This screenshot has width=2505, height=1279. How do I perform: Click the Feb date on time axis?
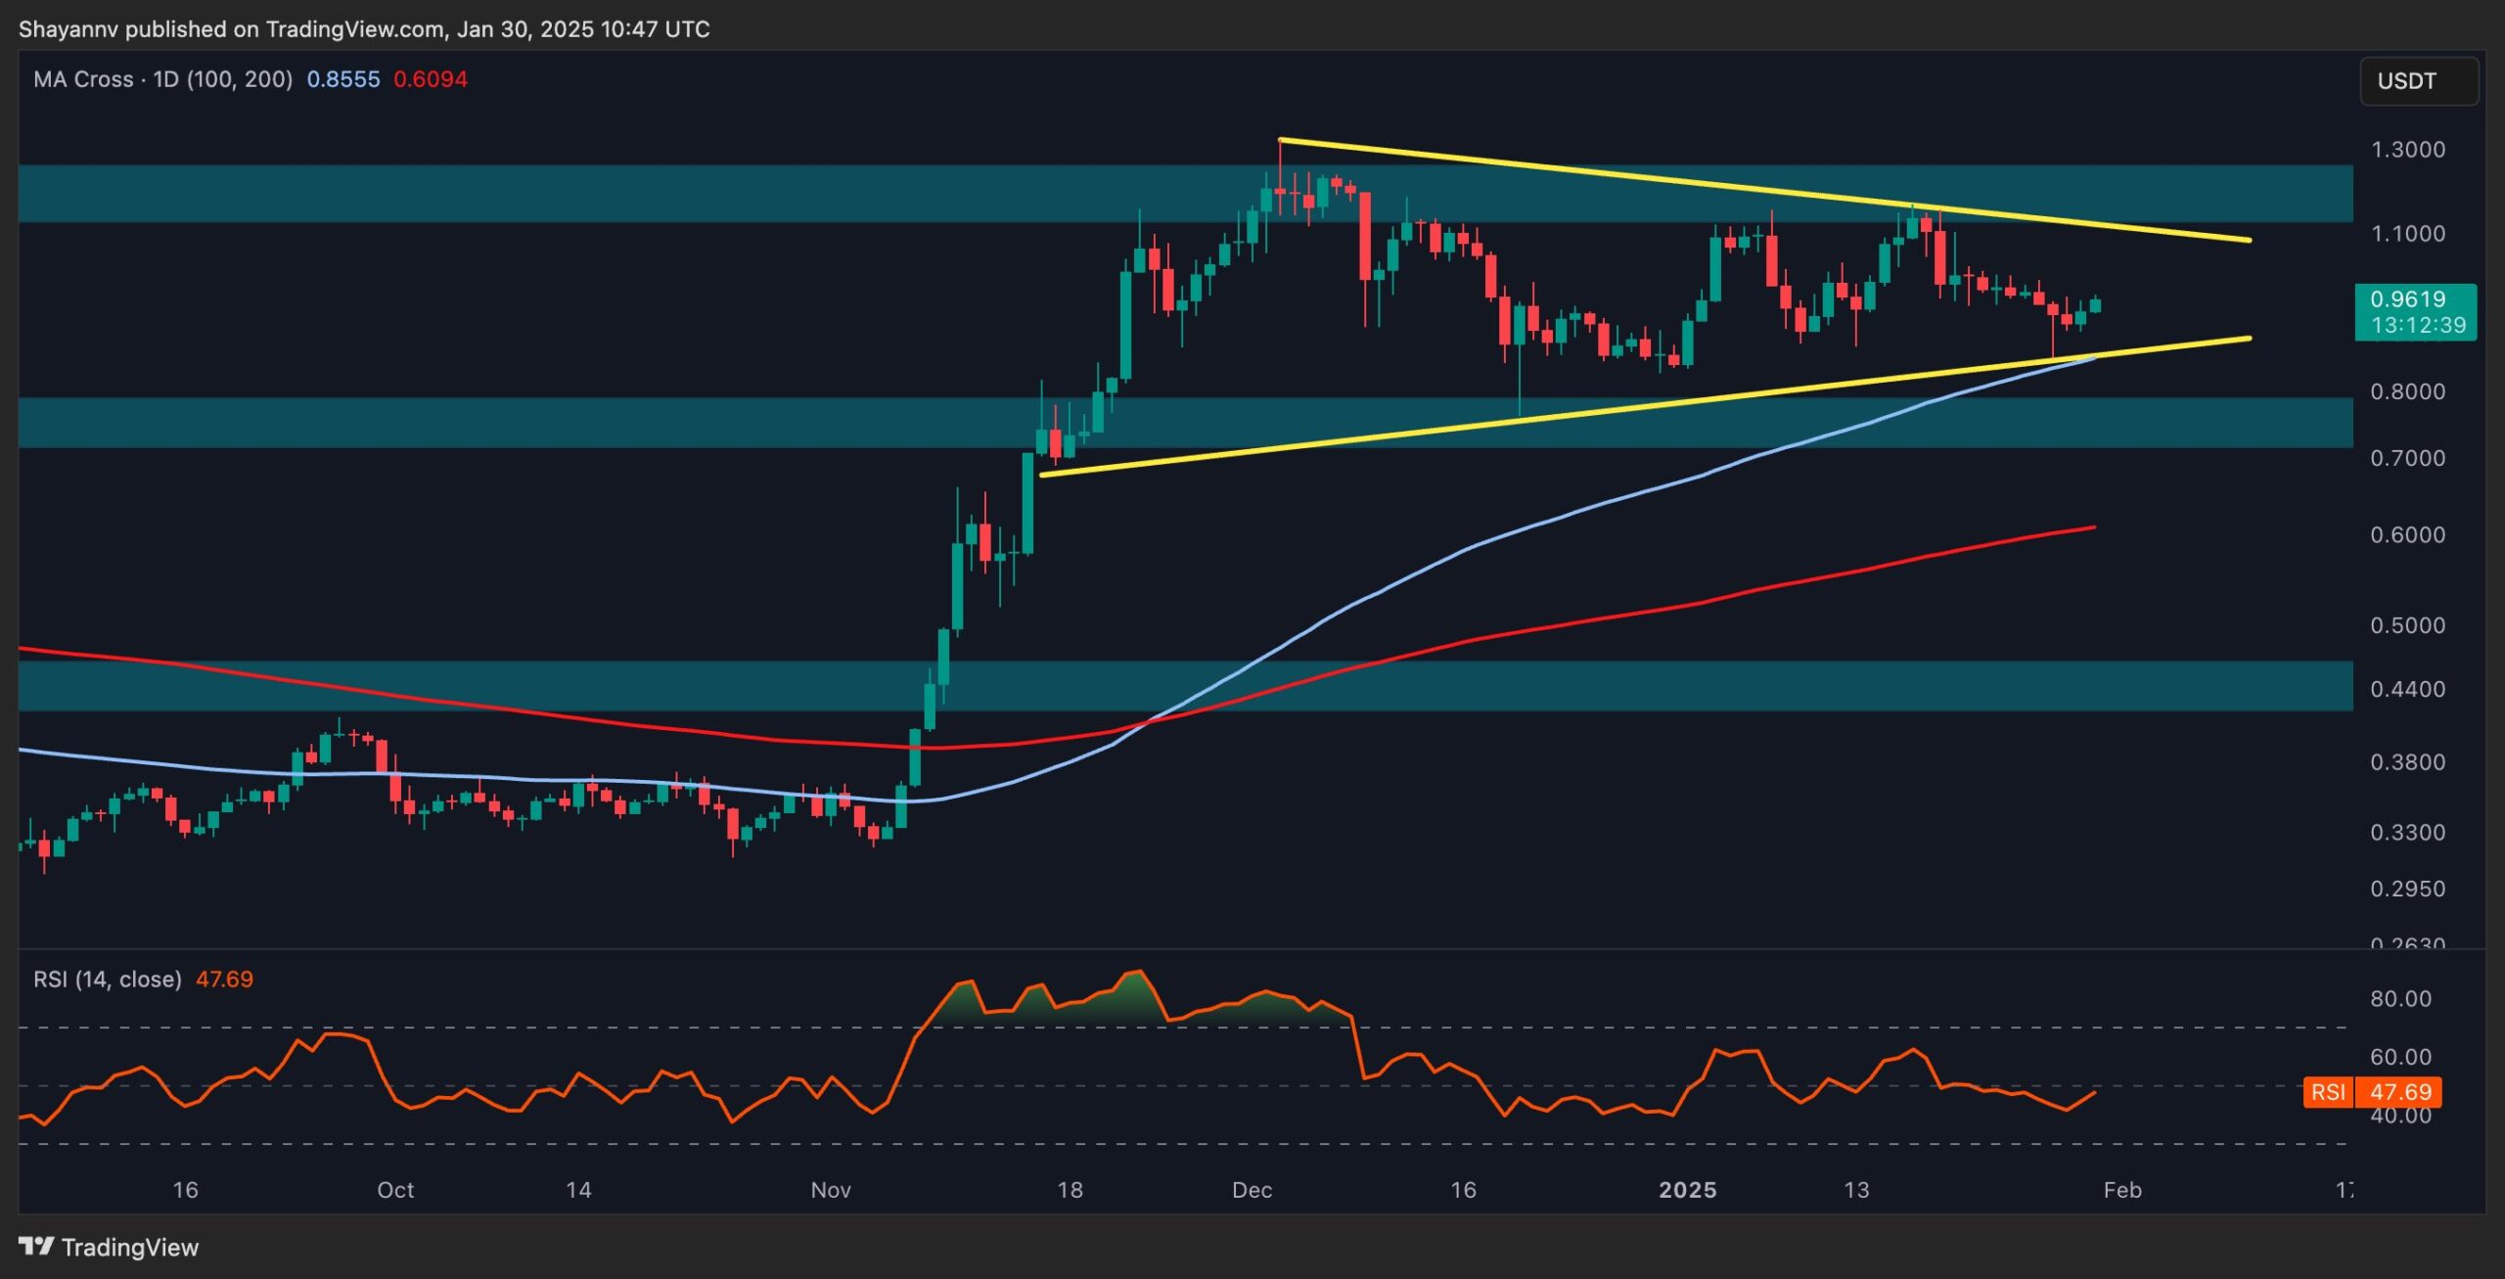click(2122, 1190)
